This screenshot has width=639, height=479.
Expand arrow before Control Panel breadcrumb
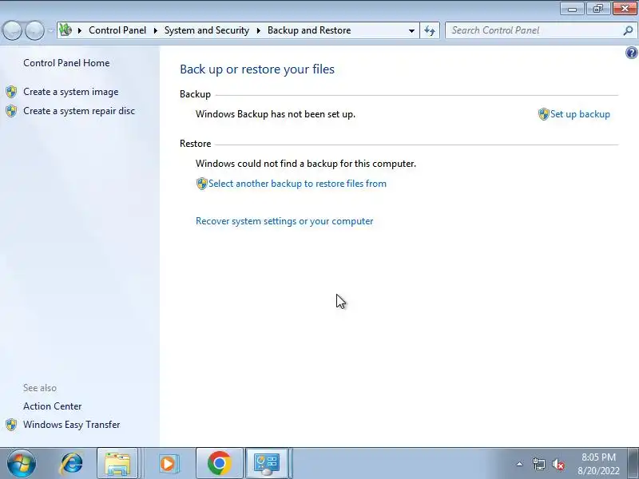coord(80,30)
